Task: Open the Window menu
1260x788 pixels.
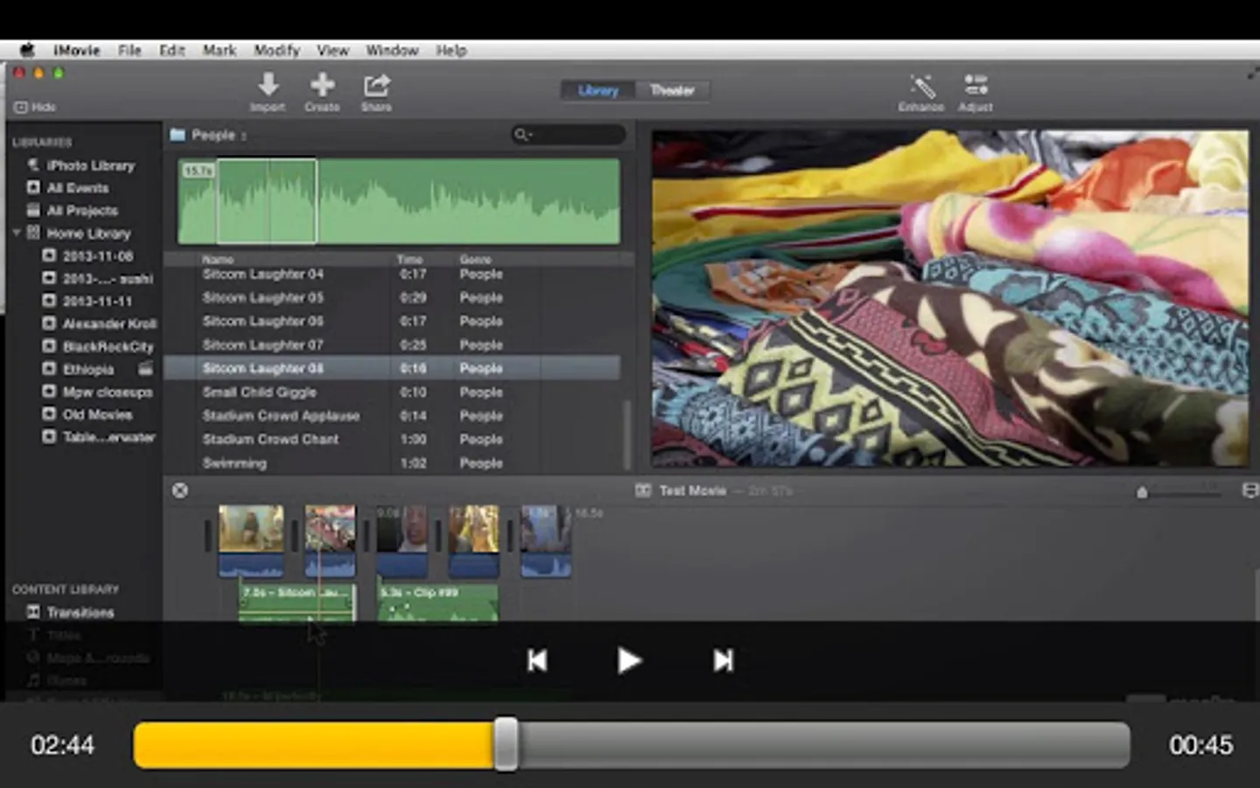Action: click(391, 50)
